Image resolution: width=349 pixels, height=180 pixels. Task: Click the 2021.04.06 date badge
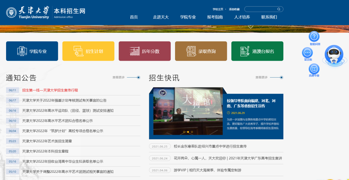[x=160, y=170]
